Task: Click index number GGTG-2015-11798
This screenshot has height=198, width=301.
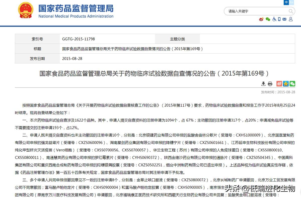Action: [x=79, y=39]
